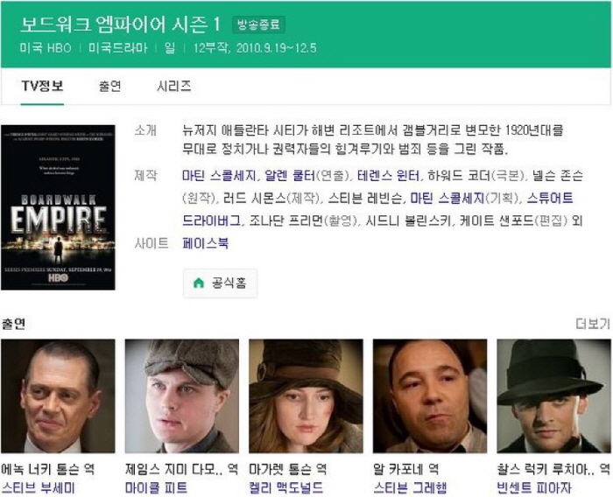
Task: Click the 켈리 맥도널드 actor name link
Action: tap(286, 488)
